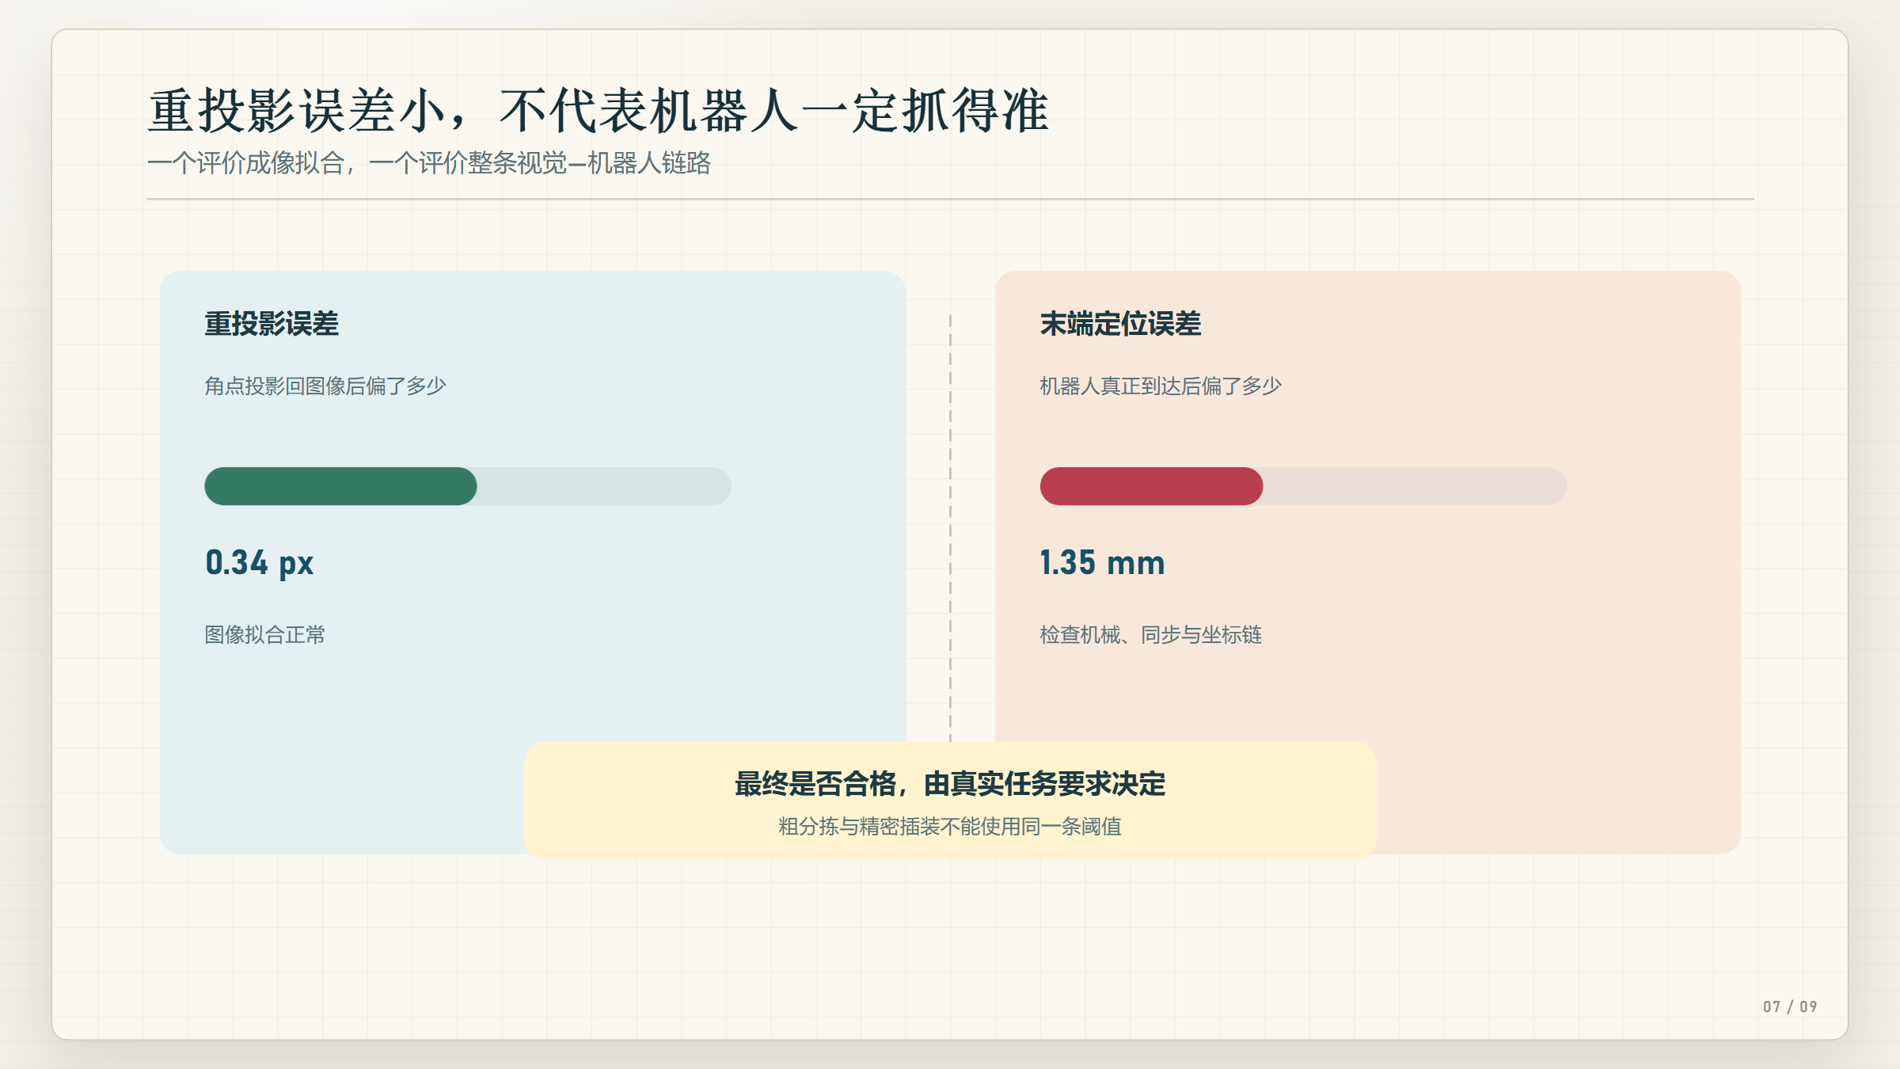
Task: Click the note 检查机械、同步与坐标链
Action: coord(1150,635)
